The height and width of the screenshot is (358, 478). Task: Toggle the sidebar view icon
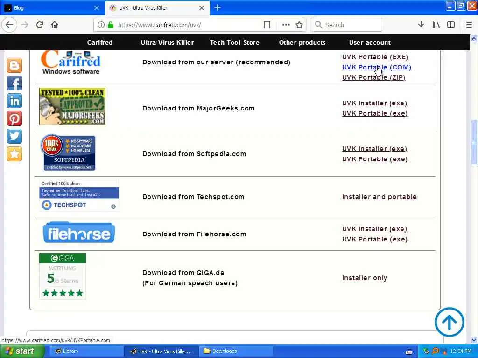click(451, 25)
